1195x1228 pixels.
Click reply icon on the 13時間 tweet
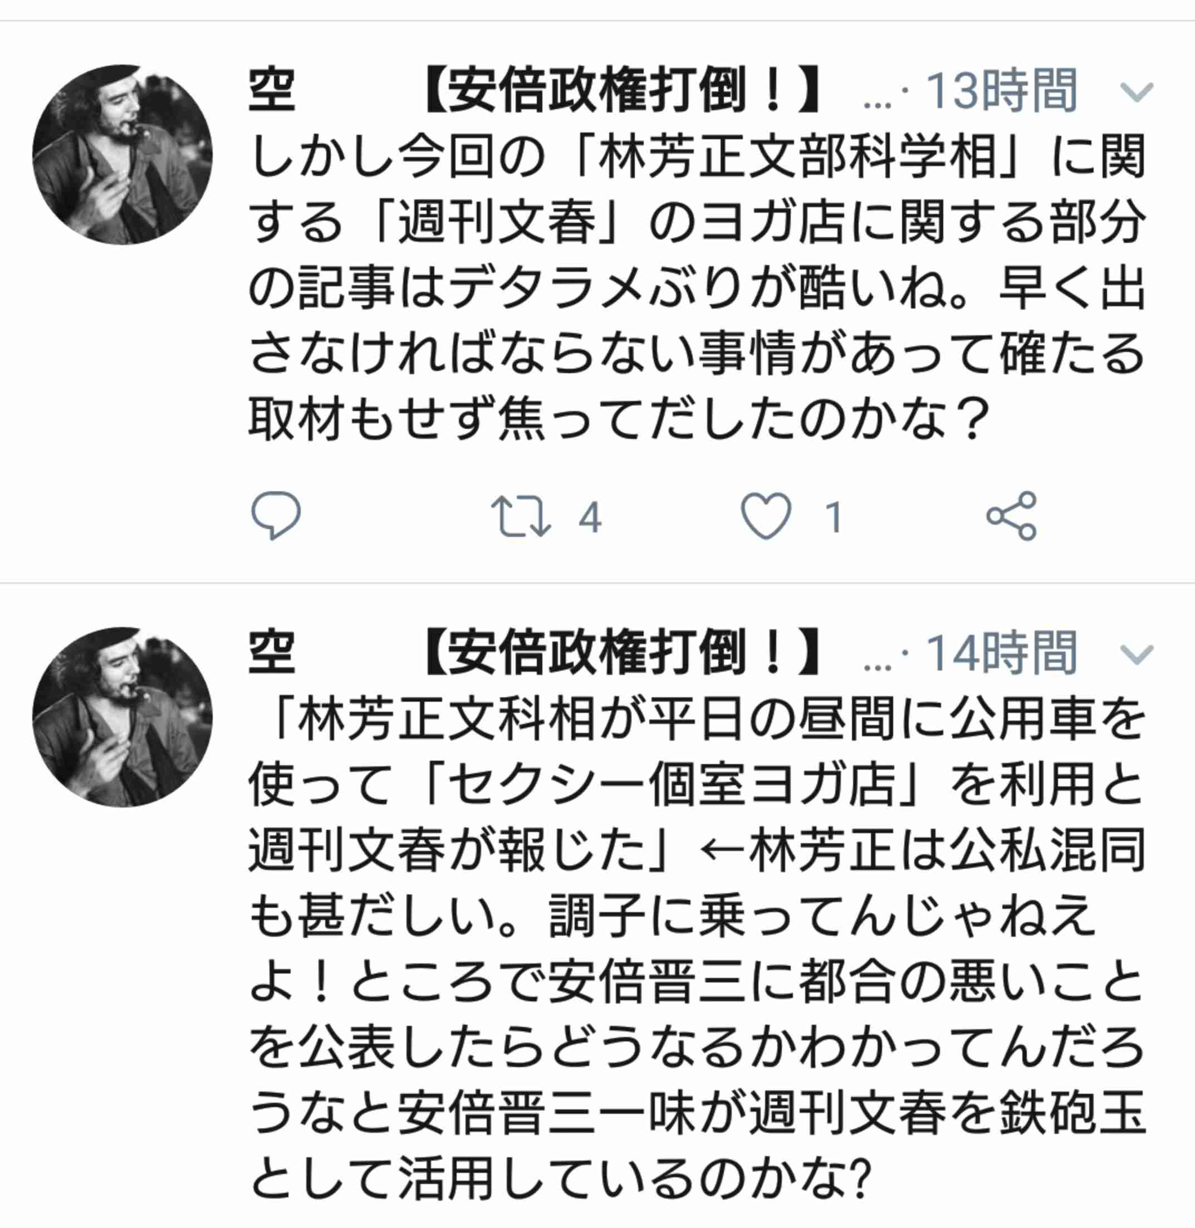(x=276, y=516)
